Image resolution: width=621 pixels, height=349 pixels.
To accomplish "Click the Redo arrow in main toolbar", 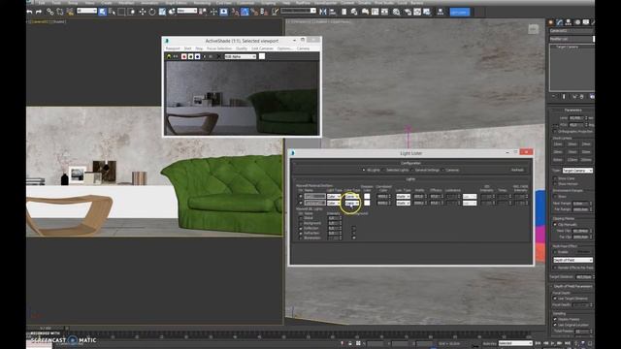I will [39, 12].
